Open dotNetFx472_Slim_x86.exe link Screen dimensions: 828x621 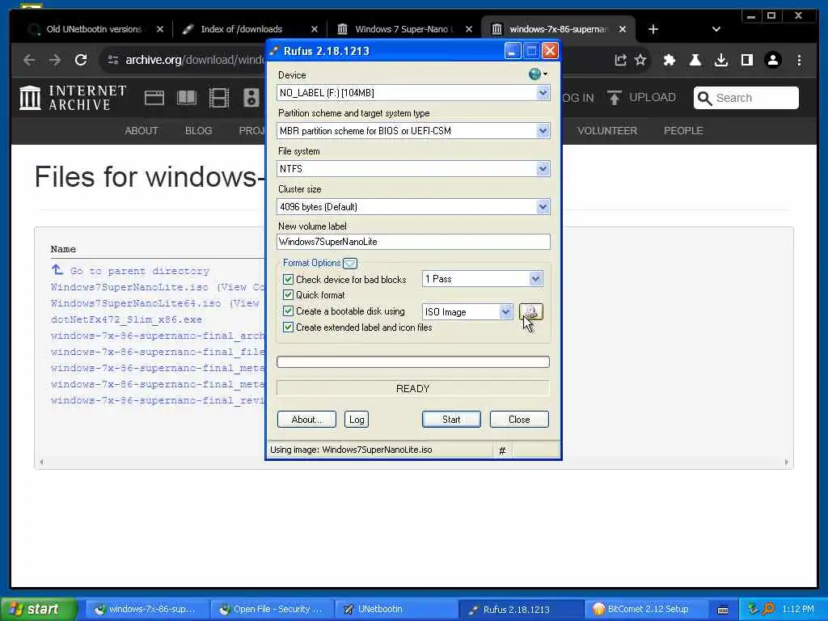coord(126,319)
